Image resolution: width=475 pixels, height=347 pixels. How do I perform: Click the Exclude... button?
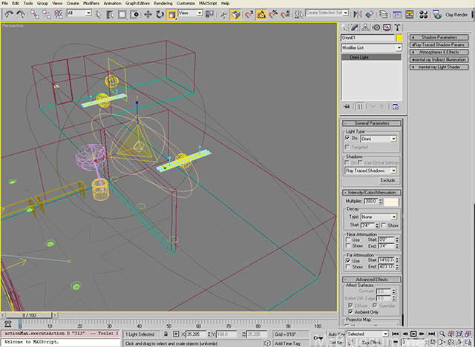[389, 180]
